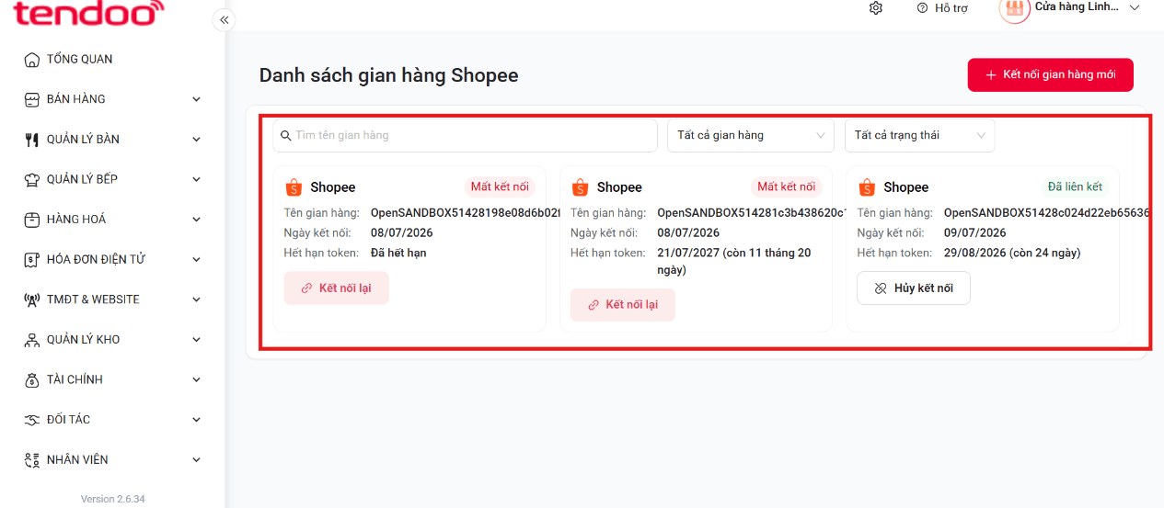Click Kết nối gian hàng mới button
The width and height of the screenshot is (1164, 508).
click(x=1050, y=75)
